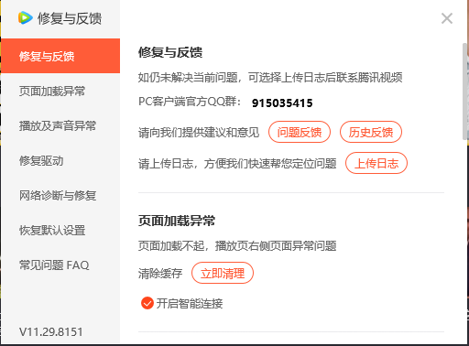Click the QQ group number 915035415
The width and height of the screenshot is (469, 346).
282,103
